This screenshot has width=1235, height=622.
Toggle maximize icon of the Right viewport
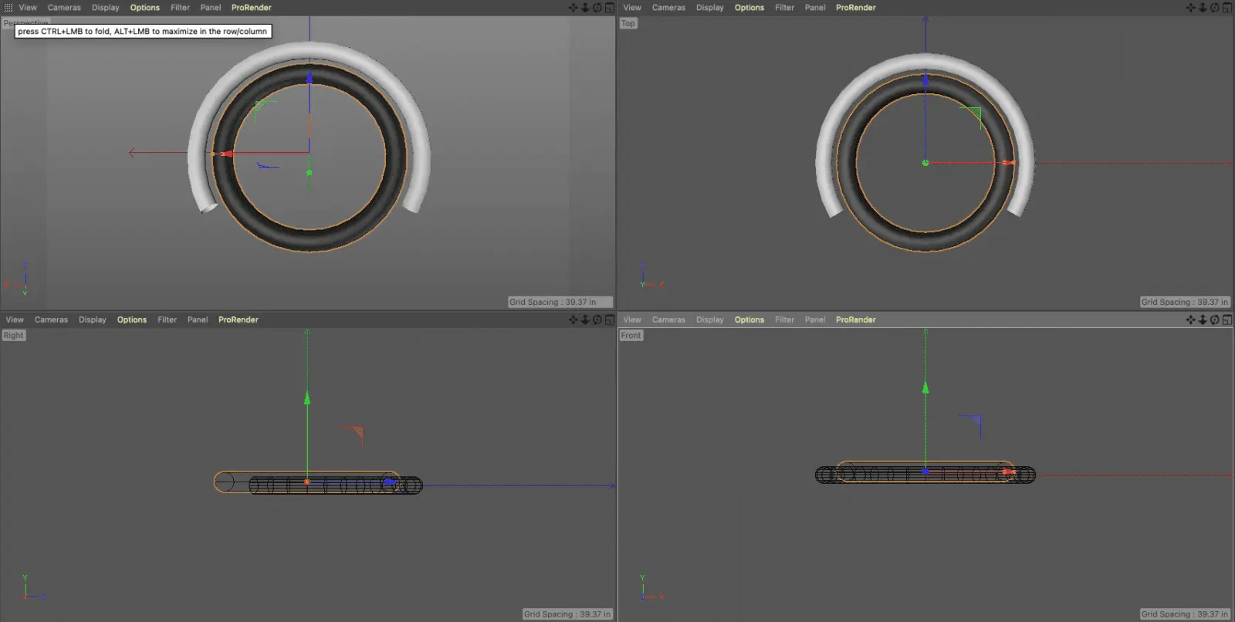[609, 319]
